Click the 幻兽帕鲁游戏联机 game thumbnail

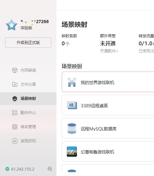[x=72, y=152]
